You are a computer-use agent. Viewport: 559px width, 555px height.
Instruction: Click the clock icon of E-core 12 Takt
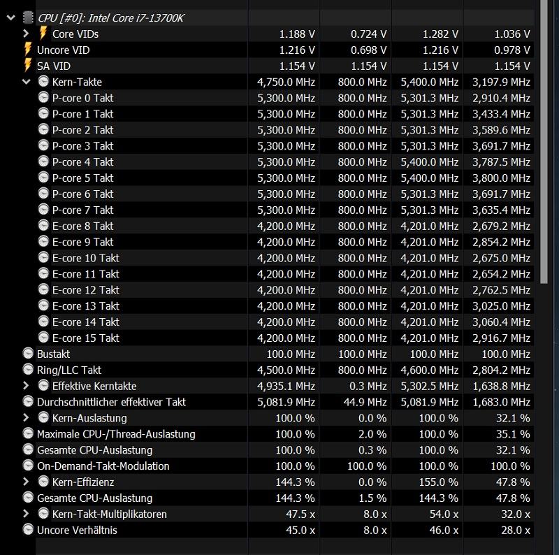click(x=43, y=289)
